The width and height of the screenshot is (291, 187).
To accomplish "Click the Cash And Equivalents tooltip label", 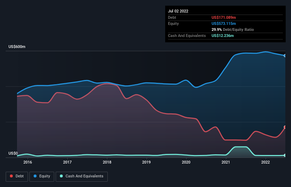I will [x=187, y=36].
